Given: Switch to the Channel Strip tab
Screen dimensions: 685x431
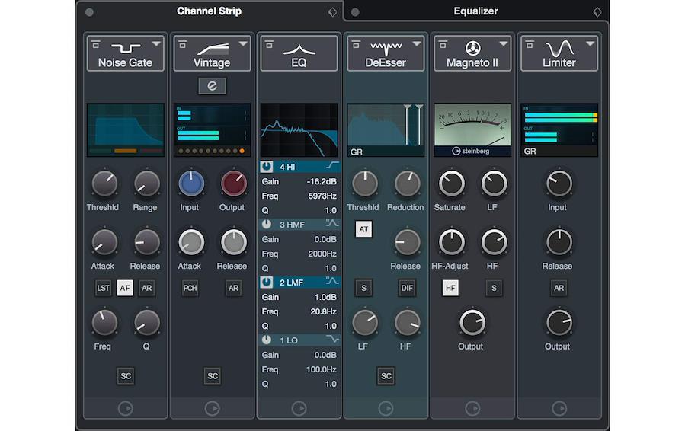Looking at the screenshot, I should tap(210, 11).
